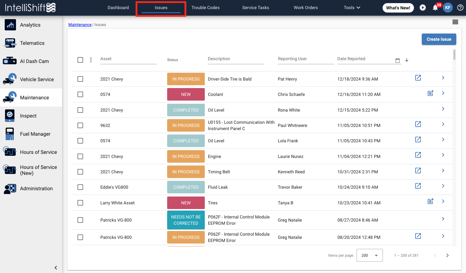Click the notifications bell icon
The width and height of the screenshot is (466, 273).
point(435,8)
